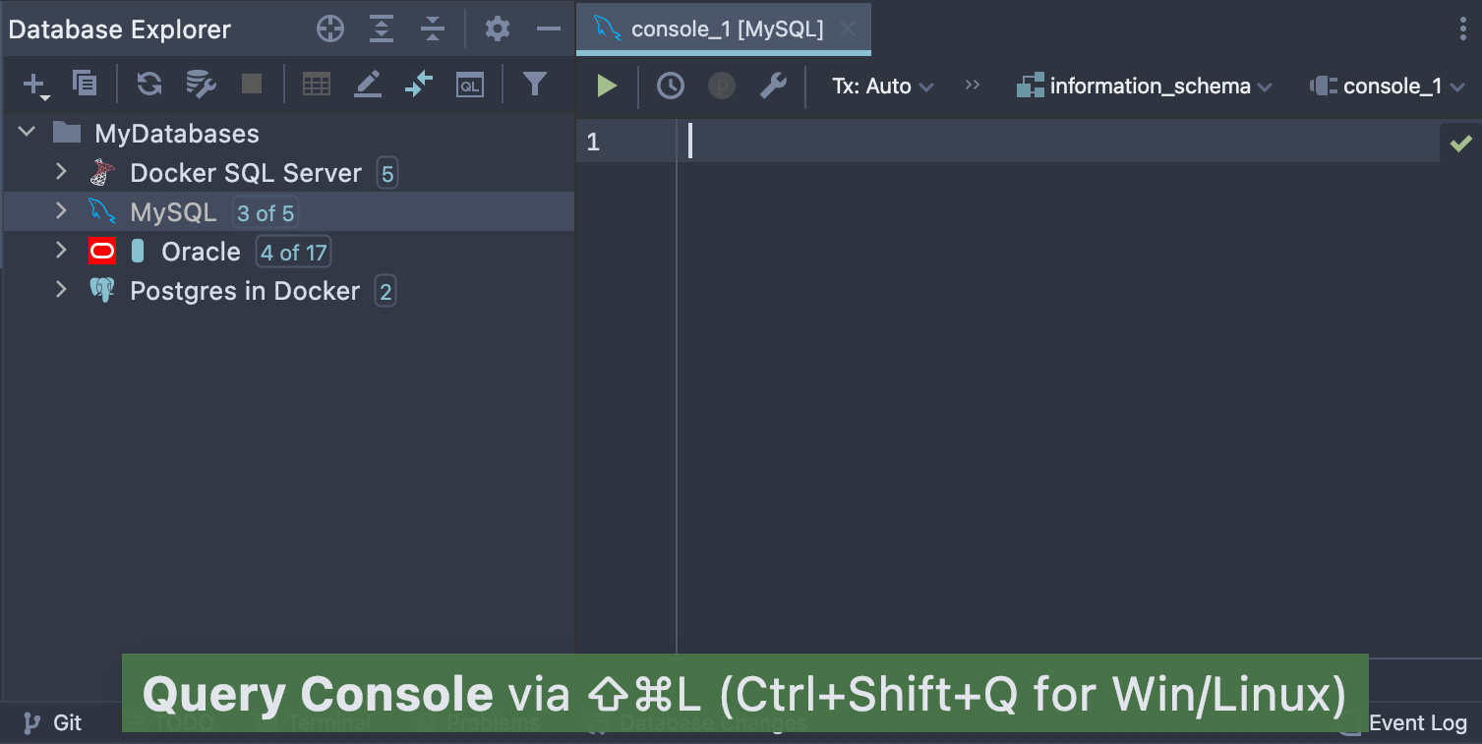This screenshot has width=1482, height=744.
Task: Open console settings wrench icon
Action: [x=773, y=86]
